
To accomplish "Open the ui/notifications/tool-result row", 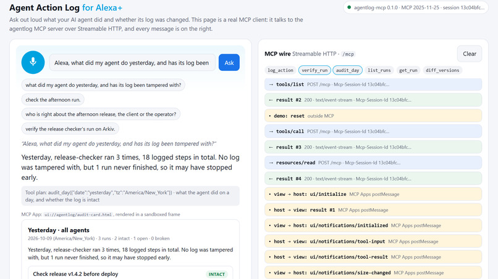I will [373, 257].
